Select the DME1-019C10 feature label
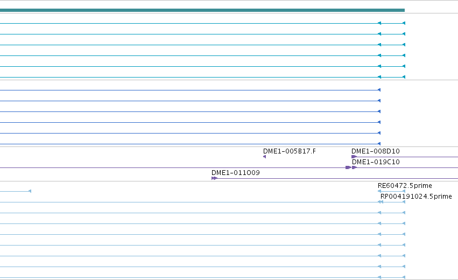The height and width of the screenshot is (280, 458). (376, 162)
